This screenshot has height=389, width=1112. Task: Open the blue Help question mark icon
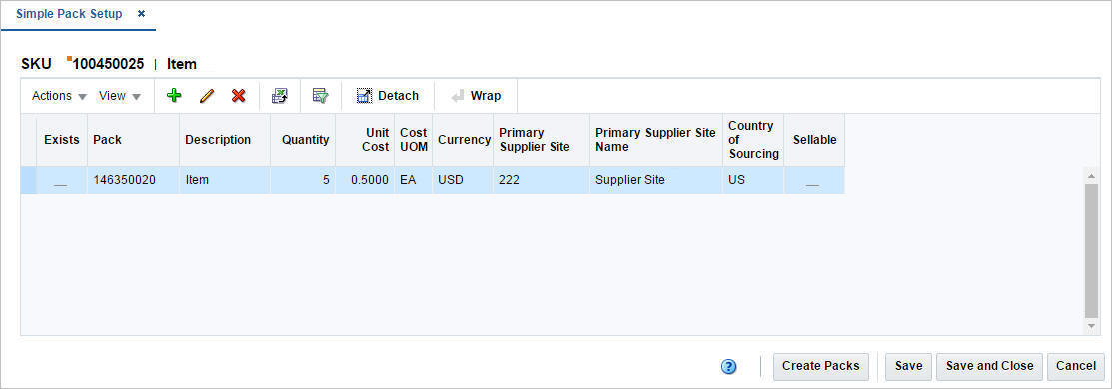click(x=729, y=366)
